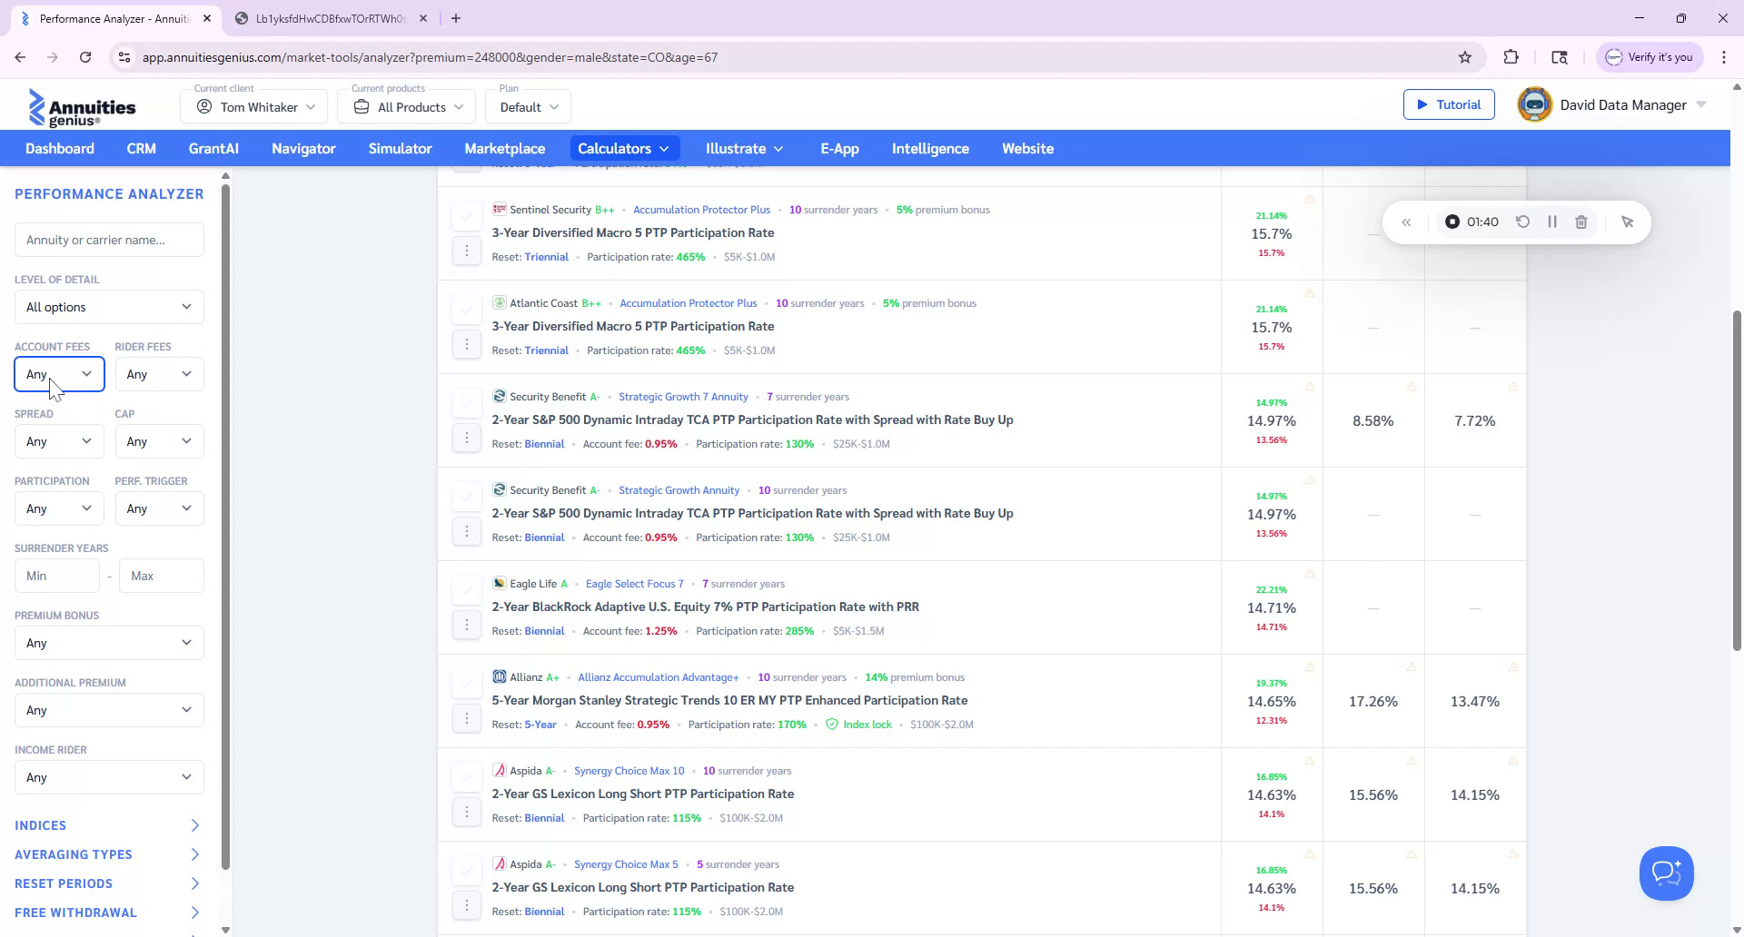Screen dimensions: 1744x937
Task: Delete the recording via trash icon
Action: point(1581,222)
